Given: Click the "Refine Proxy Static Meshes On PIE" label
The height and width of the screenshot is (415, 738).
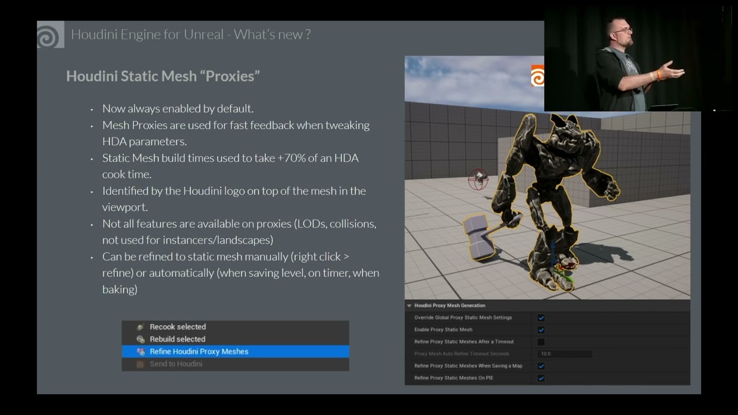Looking at the screenshot, I should coord(454,378).
